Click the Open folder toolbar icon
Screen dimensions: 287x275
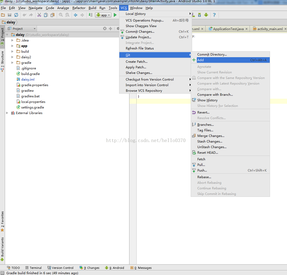[3, 15]
